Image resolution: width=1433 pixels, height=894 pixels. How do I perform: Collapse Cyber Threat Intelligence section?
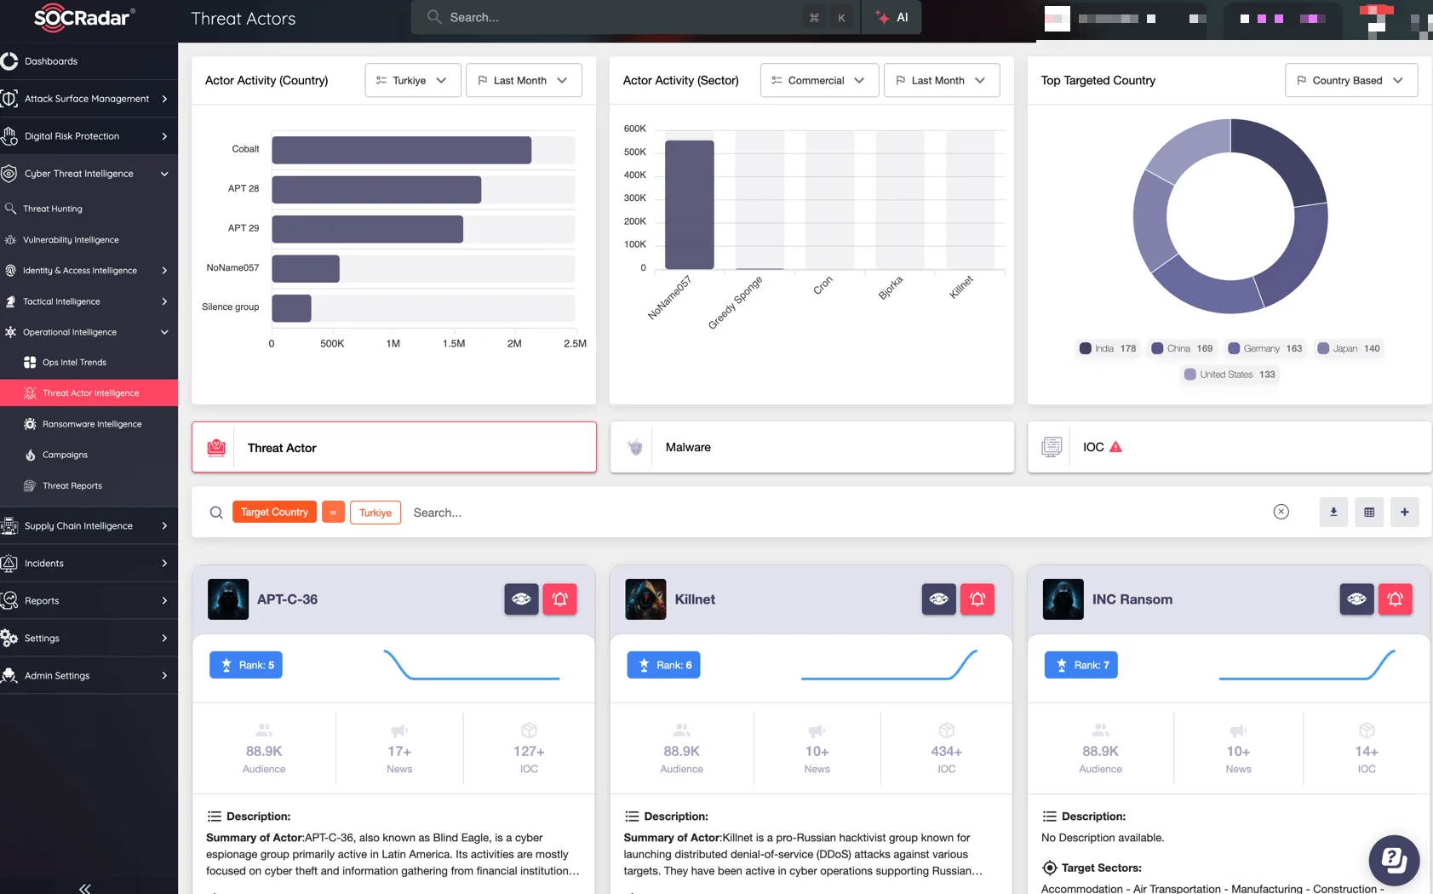pos(89,174)
